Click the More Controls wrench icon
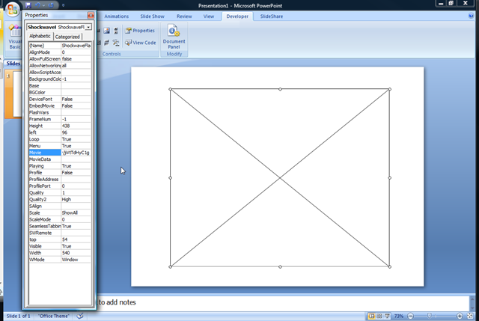Viewport: 479px width, 321px height. pos(116,43)
